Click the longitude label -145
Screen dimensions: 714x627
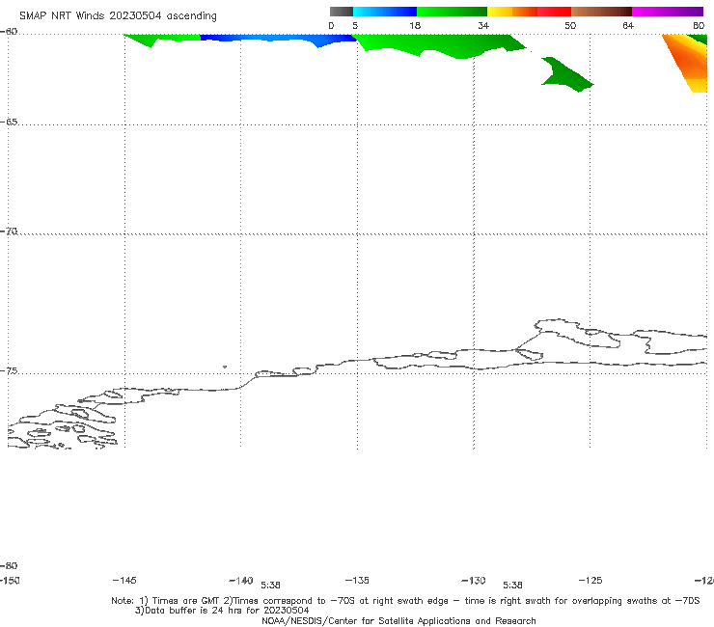tap(124, 580)
